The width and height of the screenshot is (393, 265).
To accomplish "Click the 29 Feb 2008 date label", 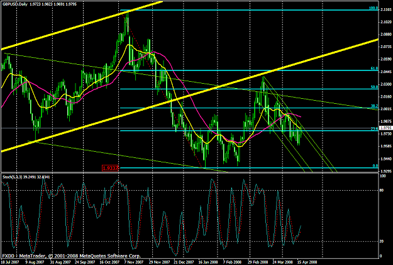I will click(258, 262).
